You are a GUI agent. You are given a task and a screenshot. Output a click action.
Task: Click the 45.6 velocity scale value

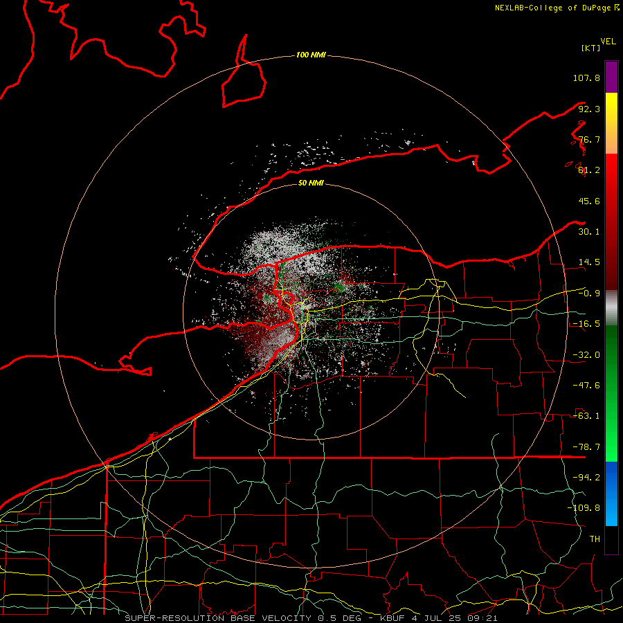click(x=589, y=201)
